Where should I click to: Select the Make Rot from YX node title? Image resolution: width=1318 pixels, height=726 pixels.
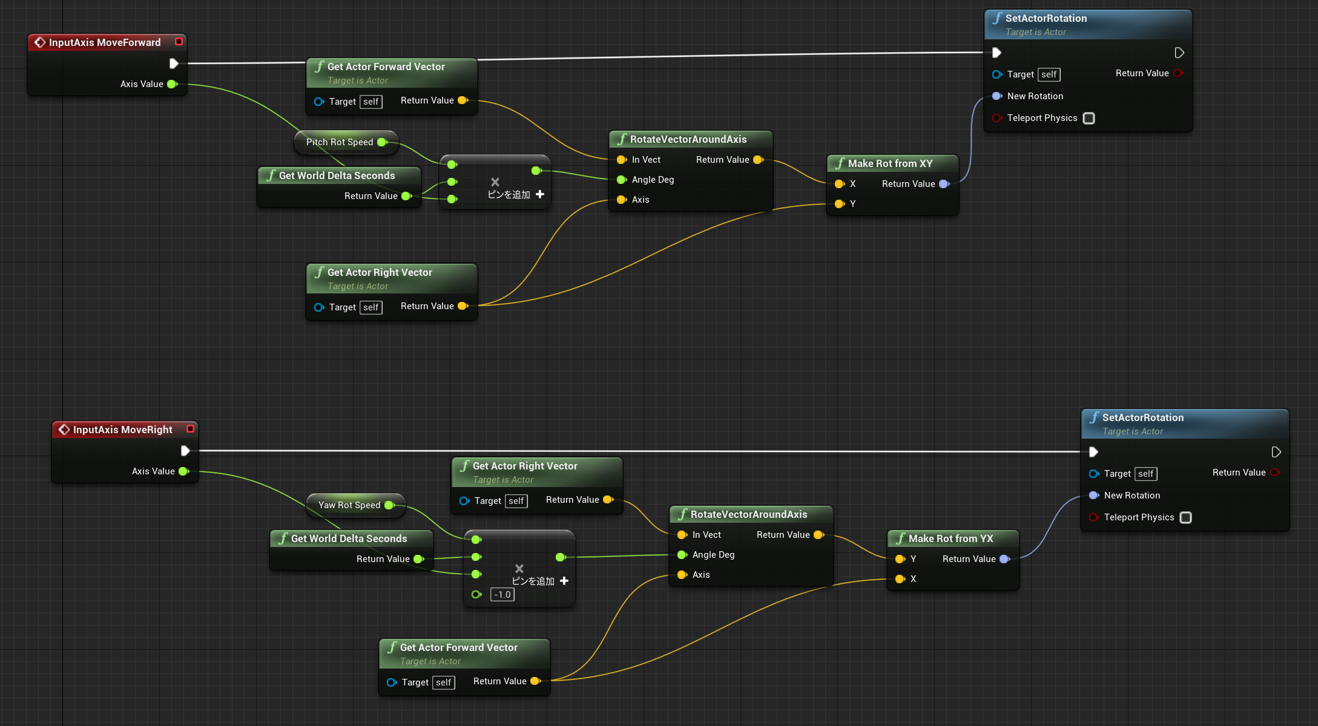(951, 538)
